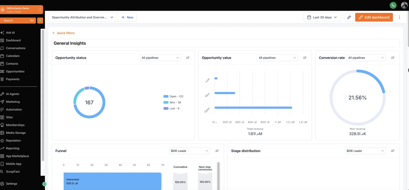Click the ScrapFast magnifier icon
Viewport: 409px width, 190px height.
click(x=2, y=172)
